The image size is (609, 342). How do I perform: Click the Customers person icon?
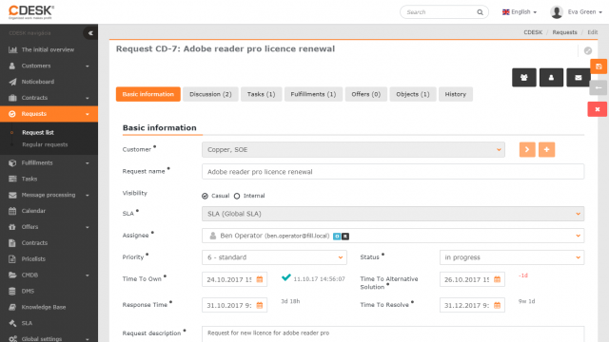coord(12,66)
